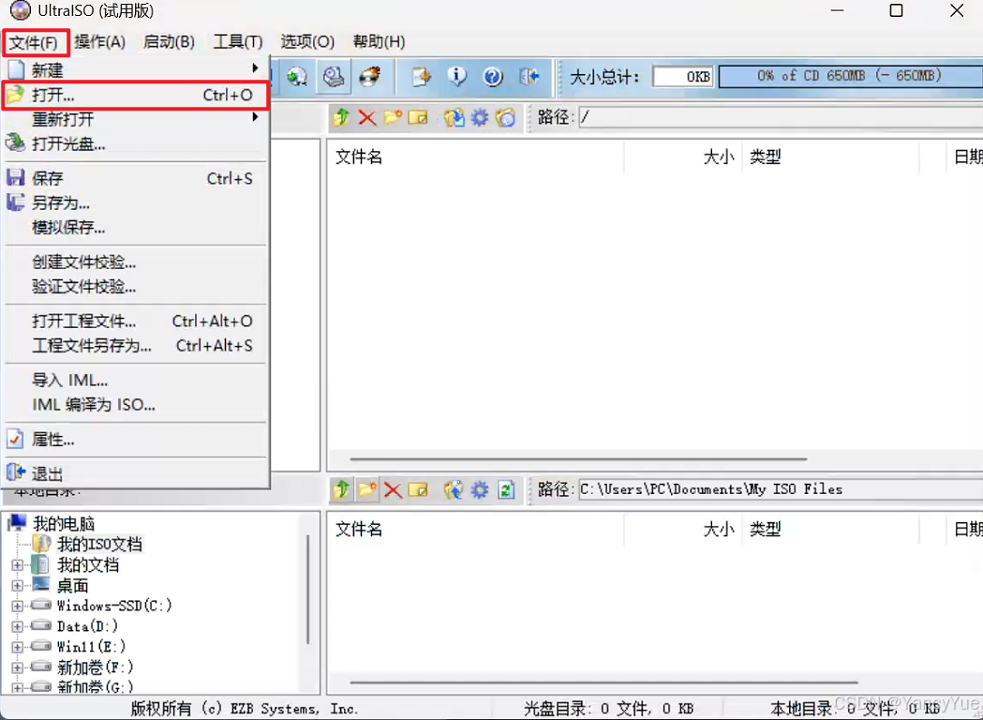This screenshot has width=983, height=720.
Task: Open the 帮助(H) menu
Action: point(379,42)
